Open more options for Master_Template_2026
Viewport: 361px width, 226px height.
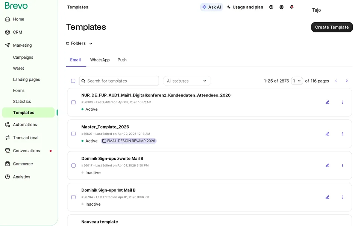click(x=343, y=134)
